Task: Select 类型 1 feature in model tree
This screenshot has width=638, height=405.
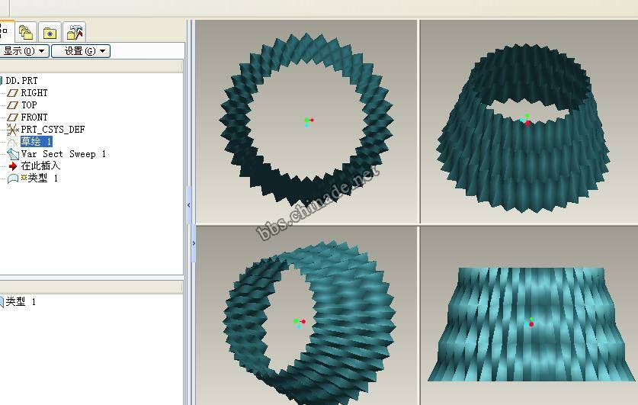Action: tap(43, 178)
